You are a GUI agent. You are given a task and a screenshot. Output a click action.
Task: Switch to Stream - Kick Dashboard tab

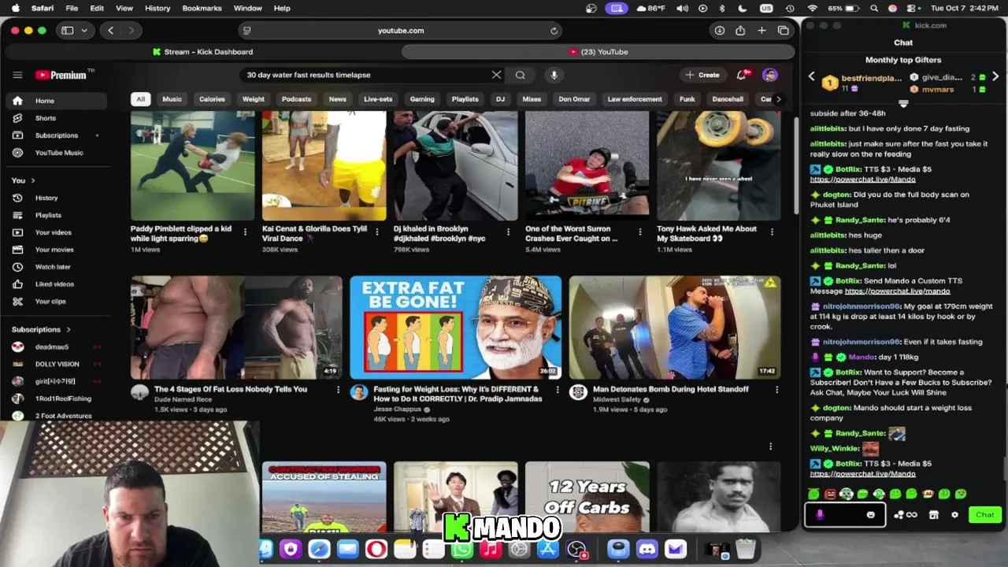[x=202, y=52]
